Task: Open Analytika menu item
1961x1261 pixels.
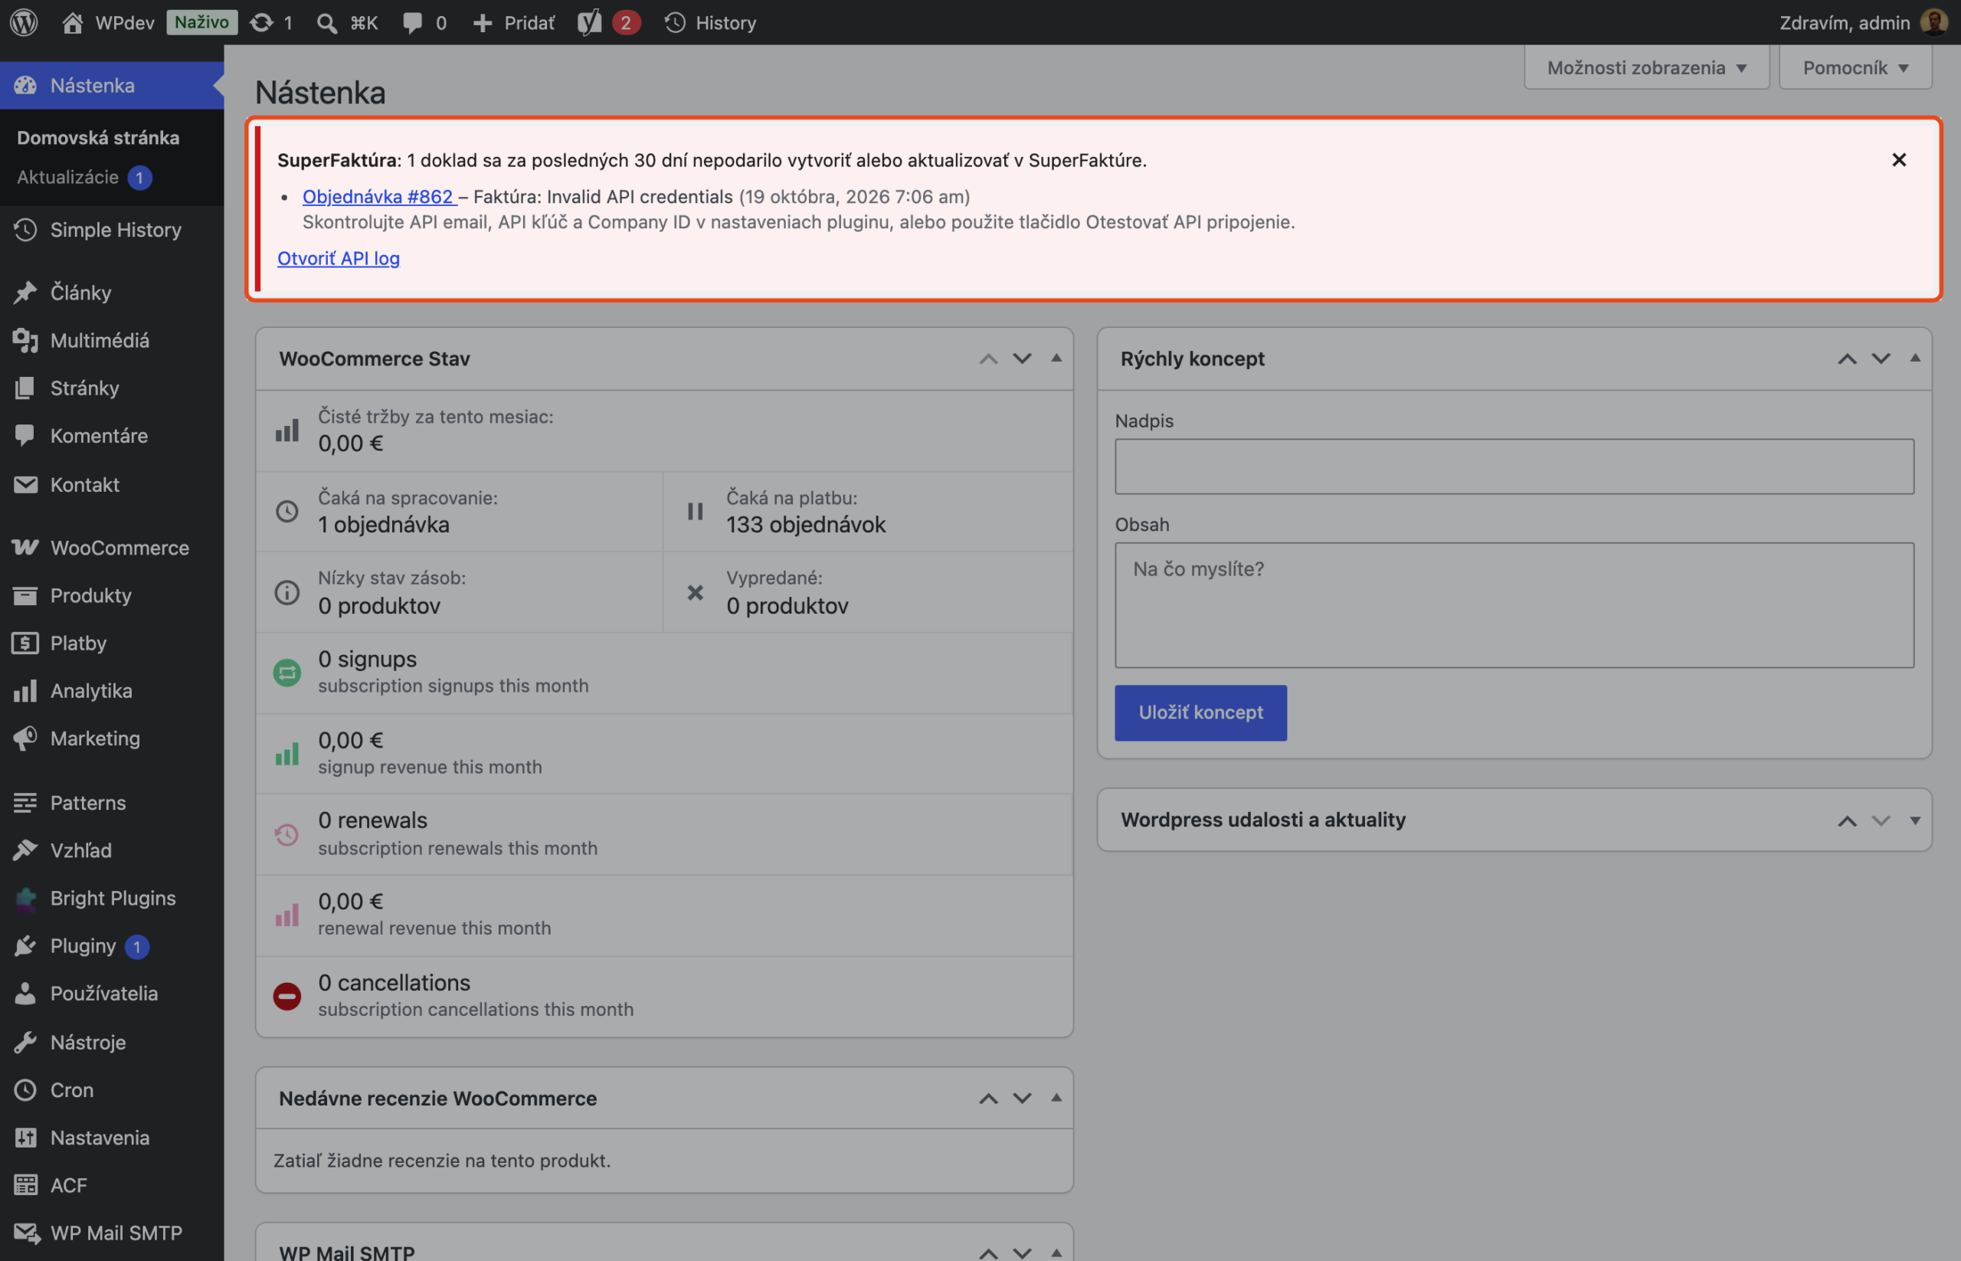Action: coord(112,690)
